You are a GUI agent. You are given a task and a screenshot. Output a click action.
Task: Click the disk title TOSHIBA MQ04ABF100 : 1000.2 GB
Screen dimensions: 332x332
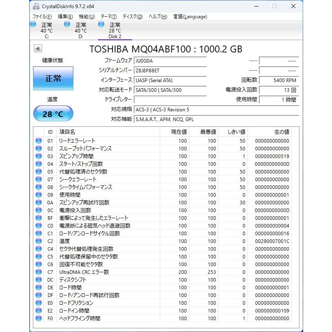click(166, 49)
